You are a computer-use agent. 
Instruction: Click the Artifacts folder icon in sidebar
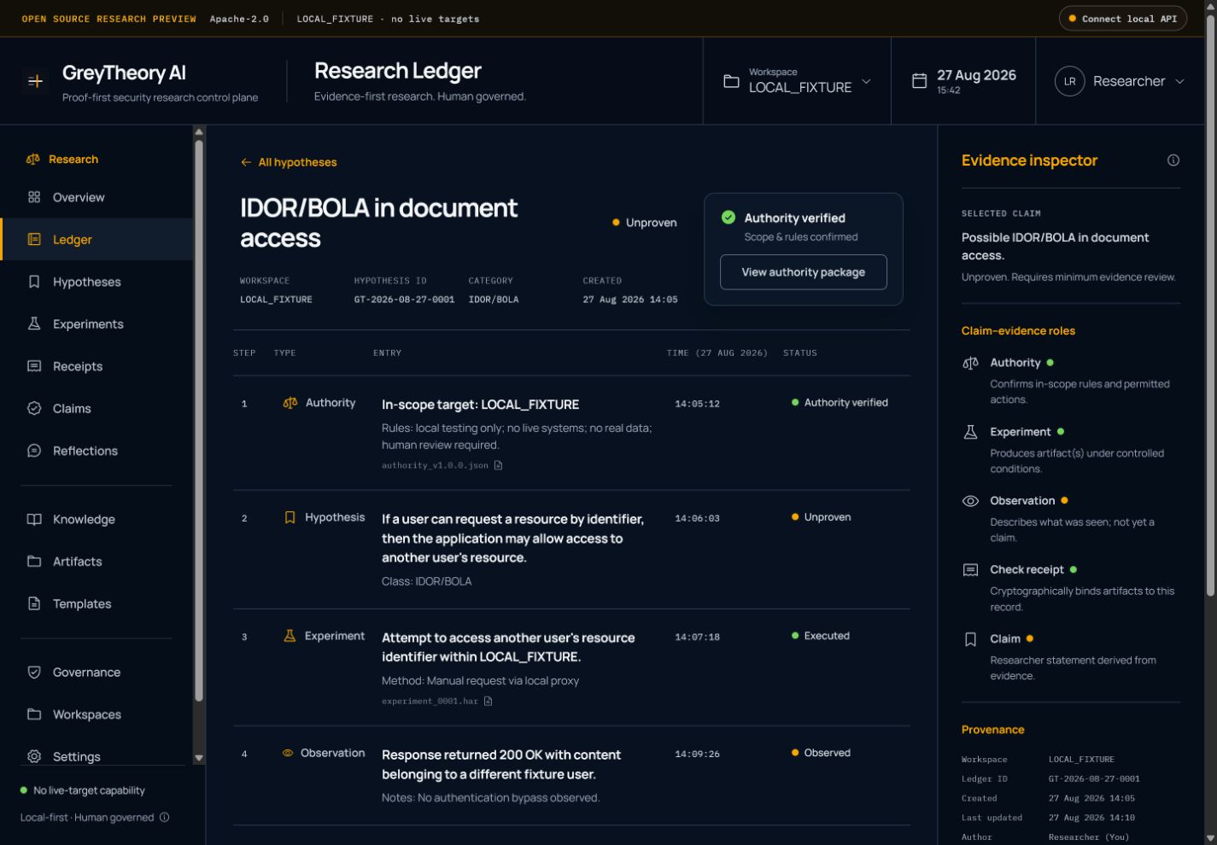click(34, 562)
